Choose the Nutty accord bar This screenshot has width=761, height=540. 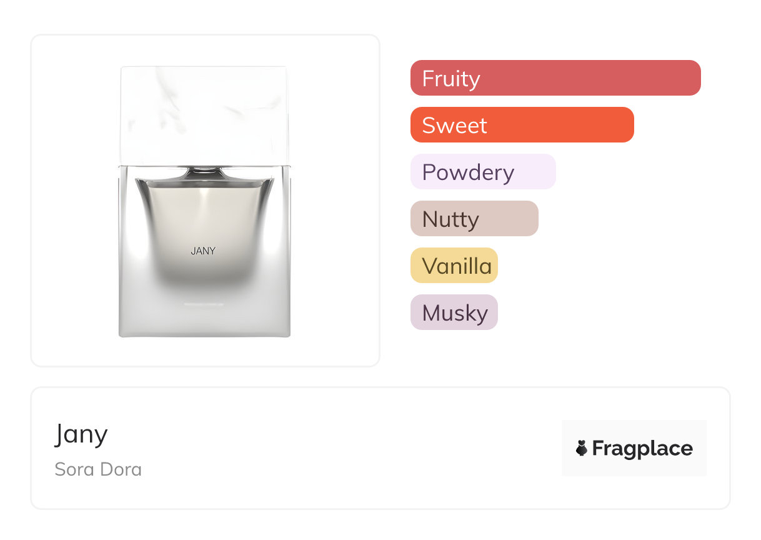[x=474, y=219]
